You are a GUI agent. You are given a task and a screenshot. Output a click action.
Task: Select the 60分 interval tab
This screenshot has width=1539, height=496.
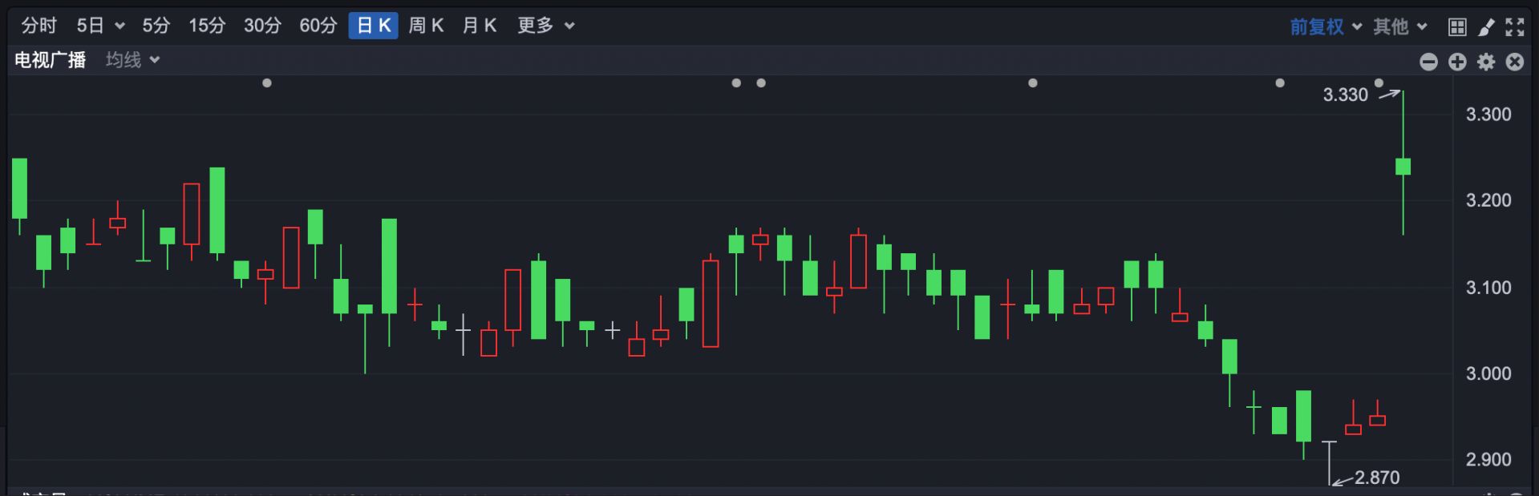point(318,26)
